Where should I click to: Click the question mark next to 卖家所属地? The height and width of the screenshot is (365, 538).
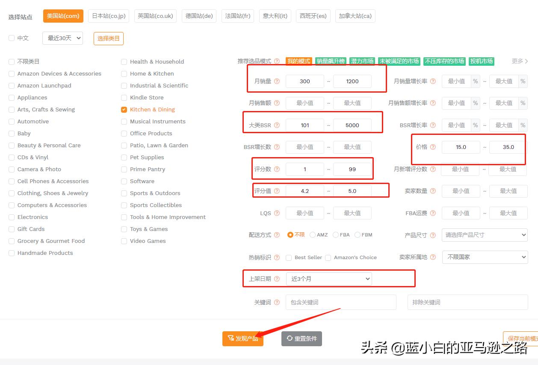click(433, 257)
